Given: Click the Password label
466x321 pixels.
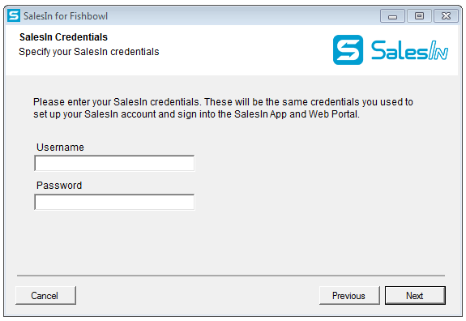Looking at the screenshot, I should [x=59, y=185].
